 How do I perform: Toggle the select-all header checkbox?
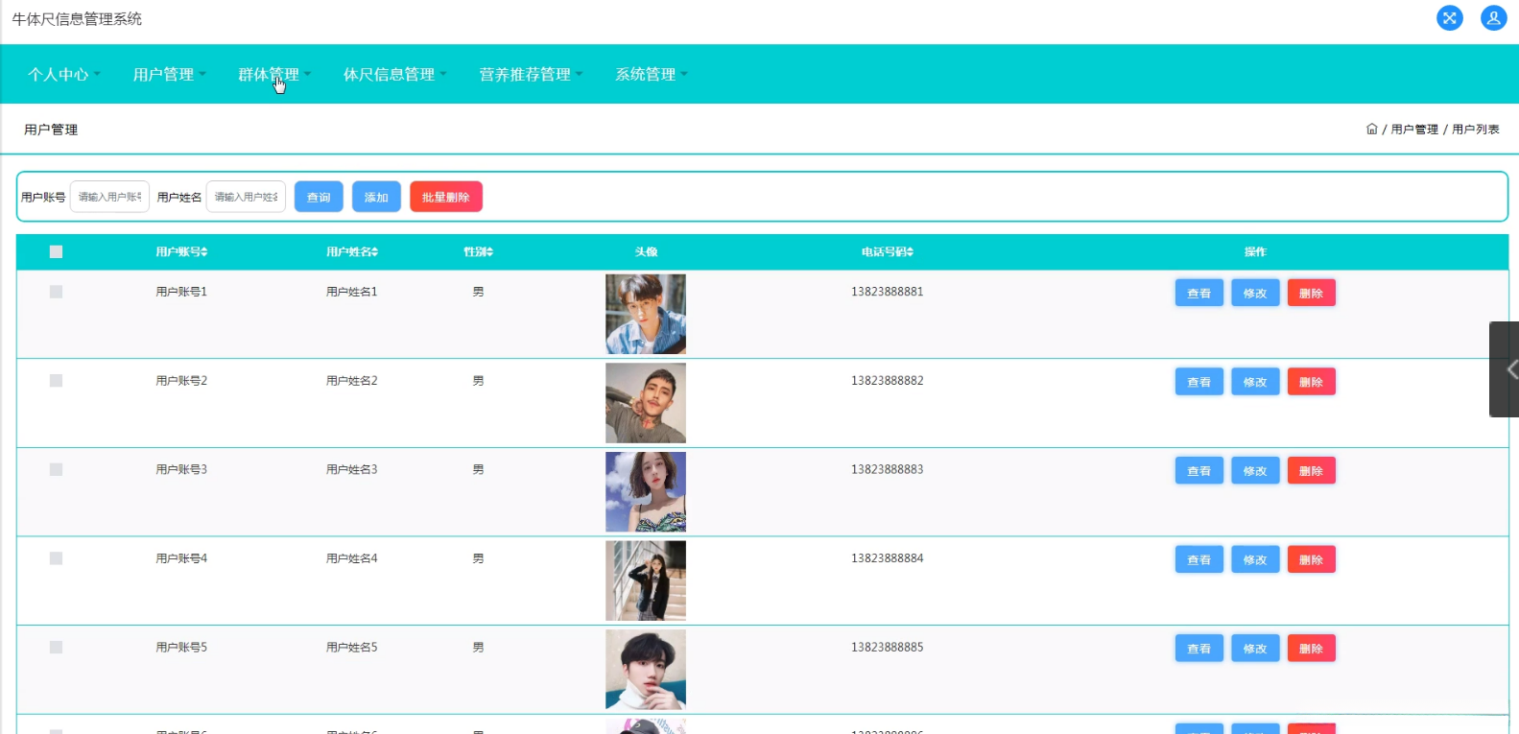(x=56, y=251)
